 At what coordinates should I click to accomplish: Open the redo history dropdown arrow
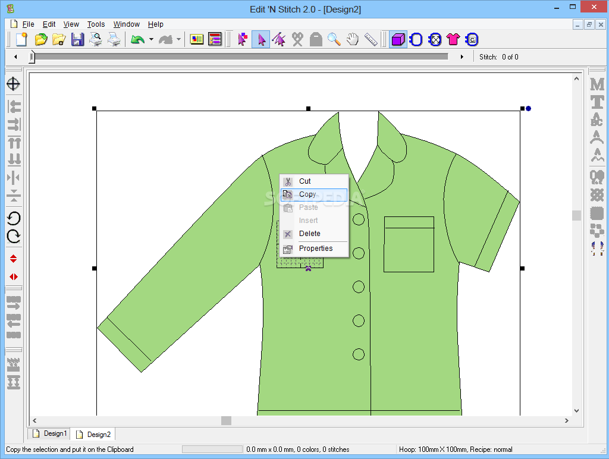pyautogui.click(x=178, y=39)
